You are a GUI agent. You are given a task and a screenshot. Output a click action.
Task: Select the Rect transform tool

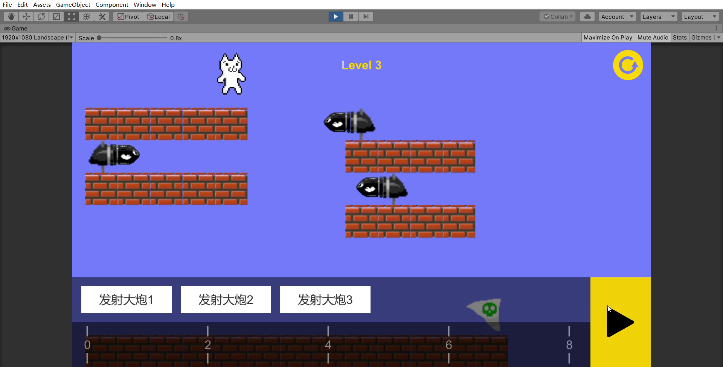click(72, 17)
